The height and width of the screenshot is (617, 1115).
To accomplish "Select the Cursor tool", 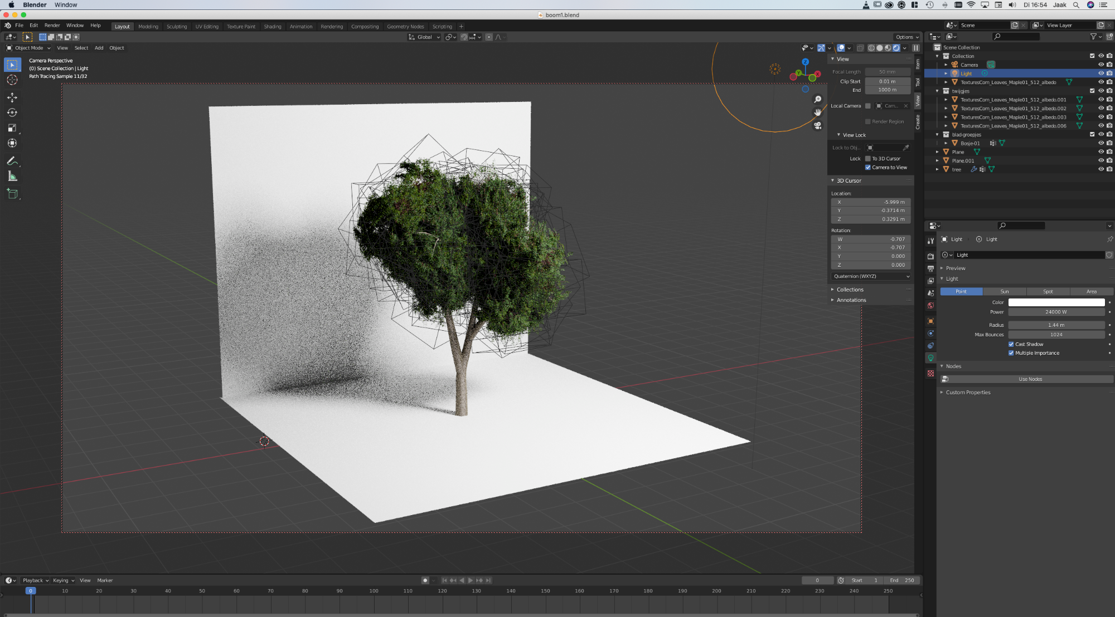I will click(12, 80).
